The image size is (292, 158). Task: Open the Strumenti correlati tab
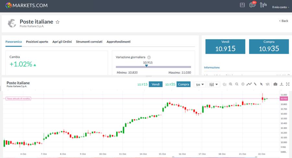[x=89, y=42]
